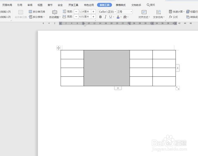This screenshot has height=156, width=198.
Task: Select the 表格工具 tab
Action: coord(104,5)
